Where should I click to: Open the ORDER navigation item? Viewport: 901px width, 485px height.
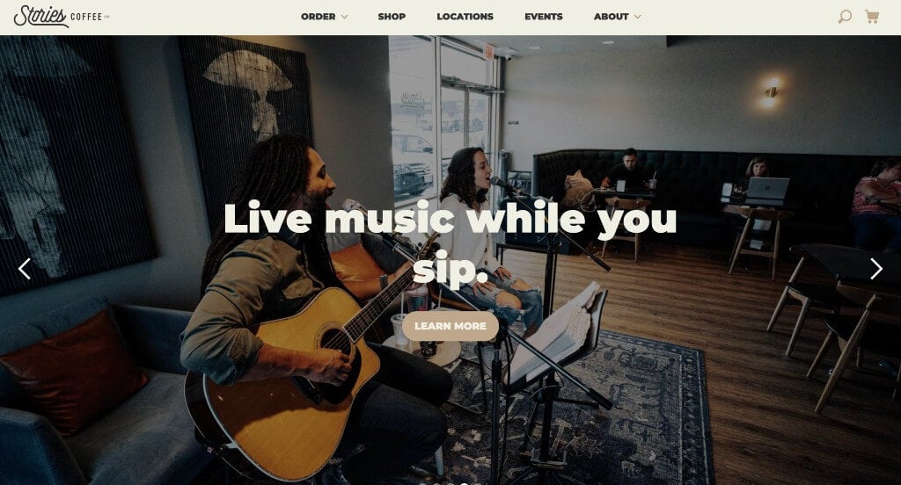click(x=318, y=17)
